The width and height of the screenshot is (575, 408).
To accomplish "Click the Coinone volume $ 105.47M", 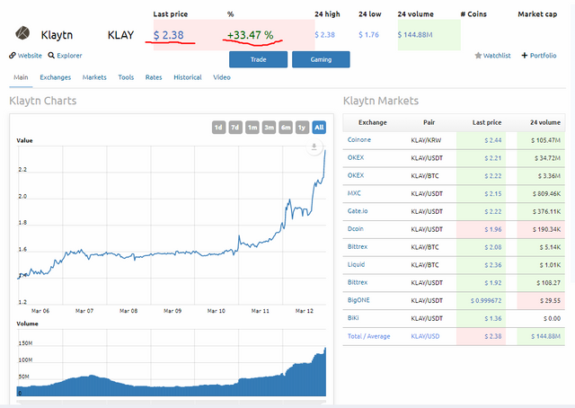I will tap(545, 140).
